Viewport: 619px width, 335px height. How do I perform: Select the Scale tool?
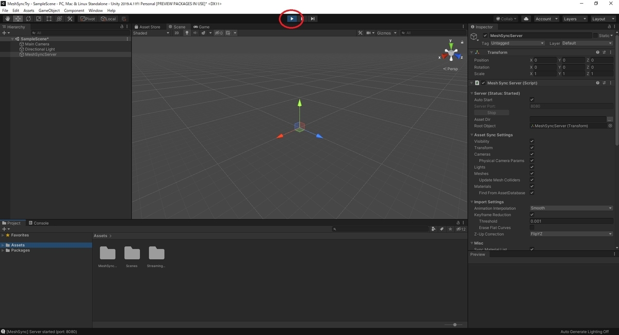[38, 19]
